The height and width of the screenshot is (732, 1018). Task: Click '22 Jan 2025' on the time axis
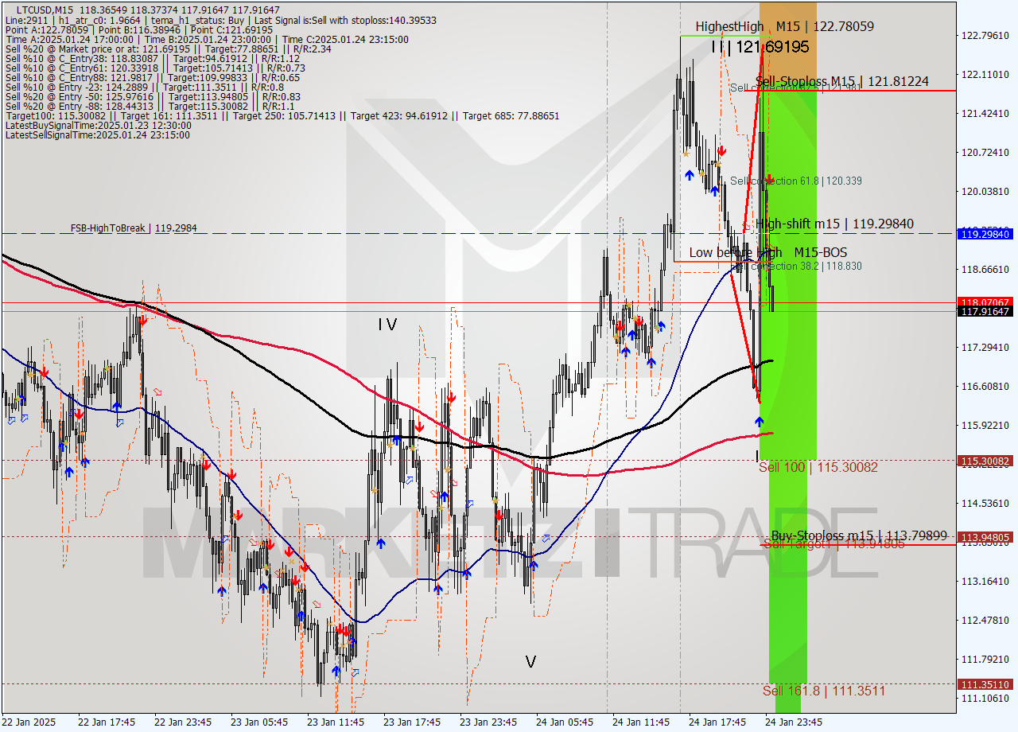click(x=29, y=722)
